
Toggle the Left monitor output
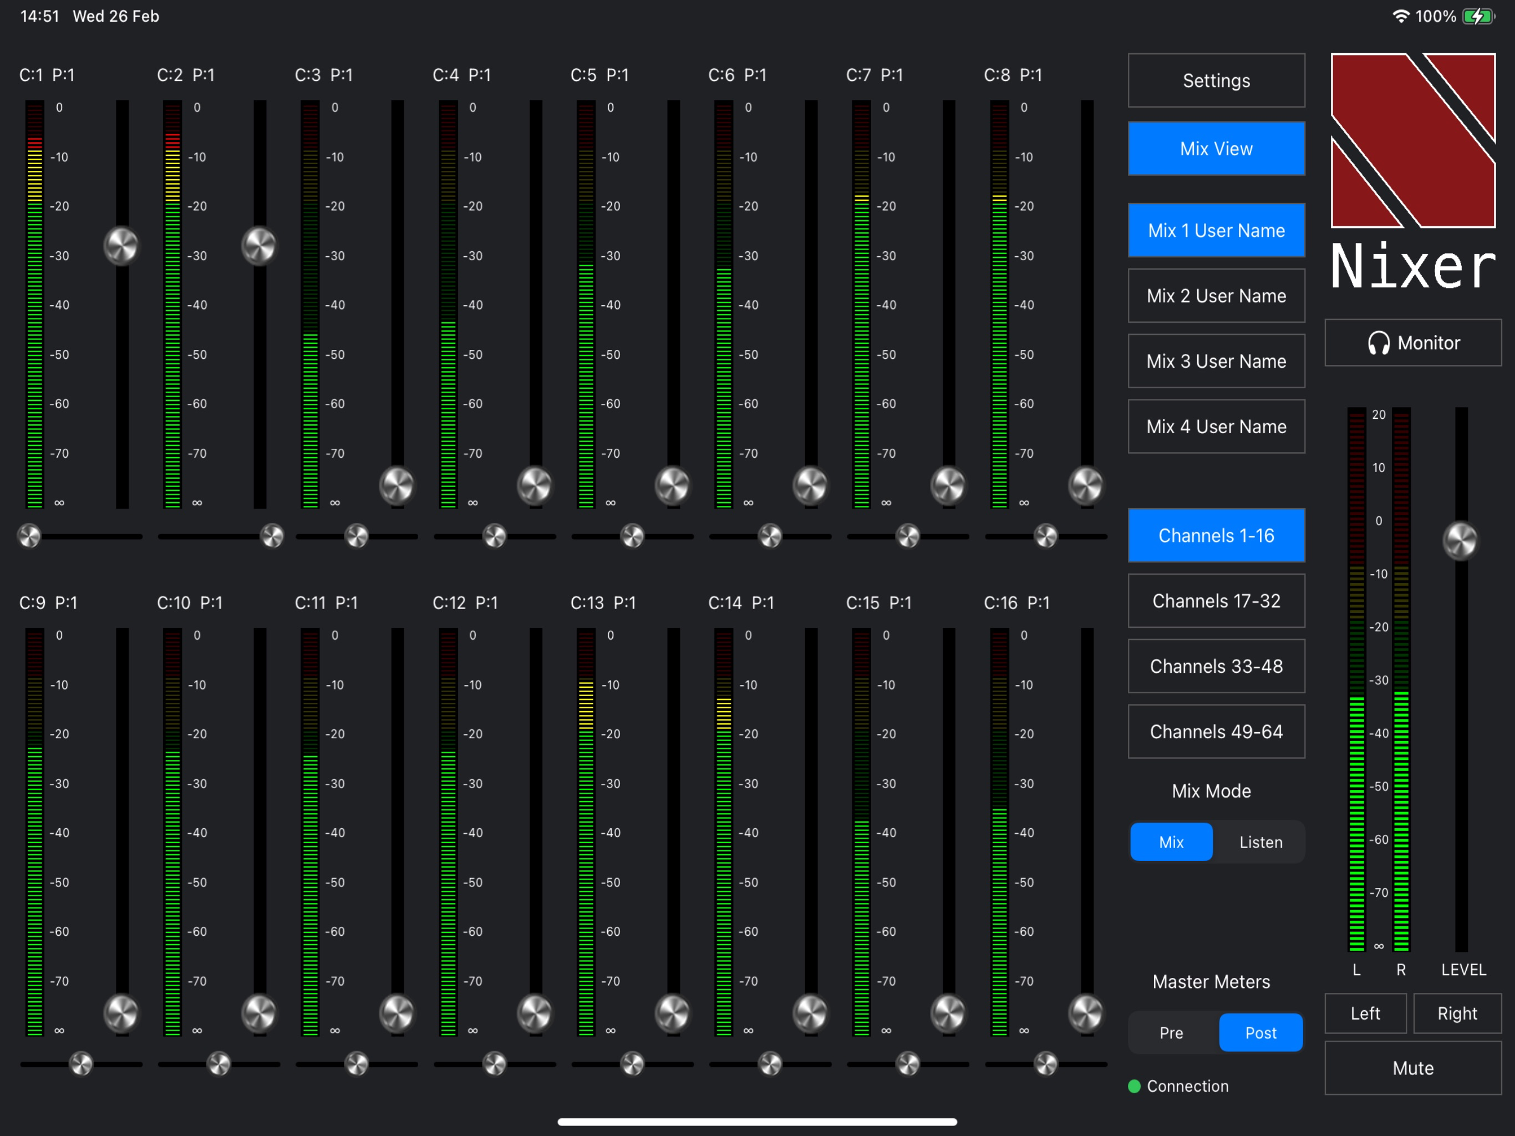1365,1013
